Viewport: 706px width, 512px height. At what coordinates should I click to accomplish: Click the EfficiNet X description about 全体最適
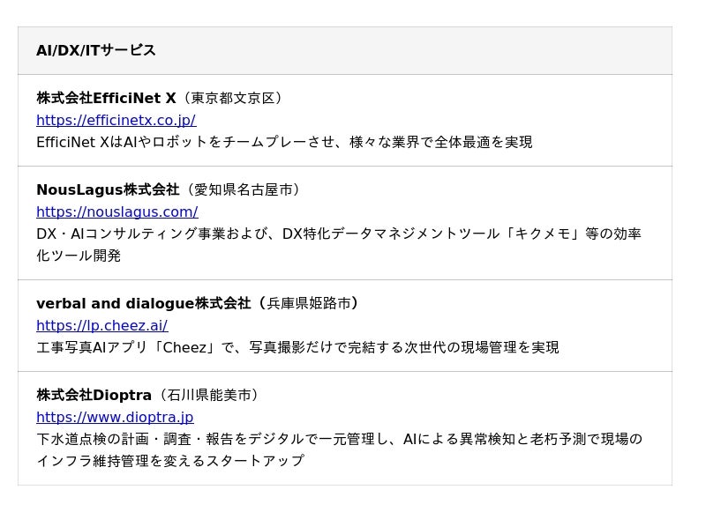pyautogui.click(x=284, y=142)
